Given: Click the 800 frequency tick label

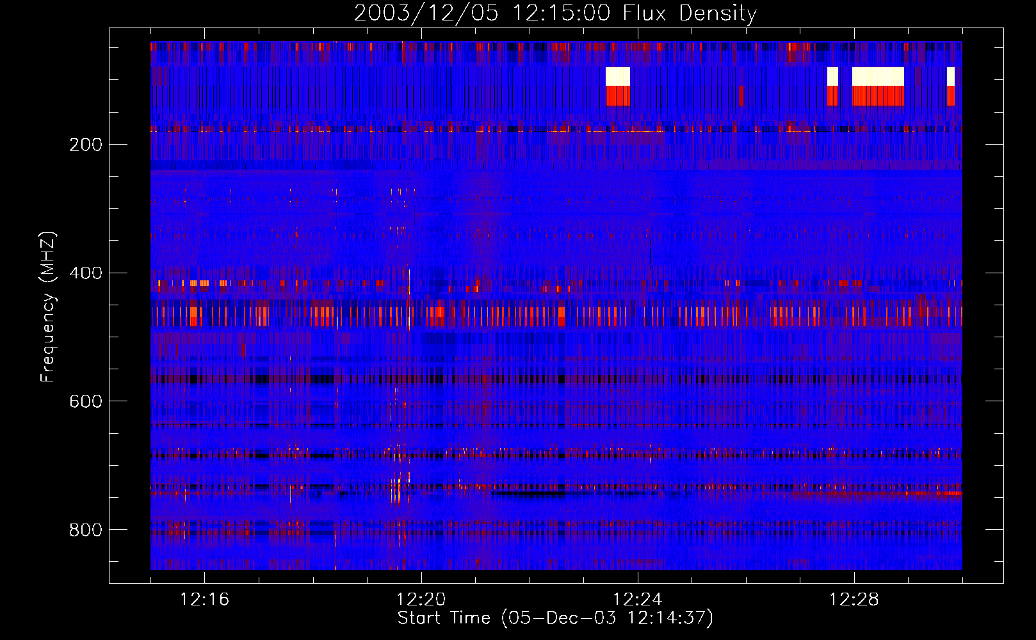Looking at the screenshot, I should pyautogui.click(x=86, y=530).
